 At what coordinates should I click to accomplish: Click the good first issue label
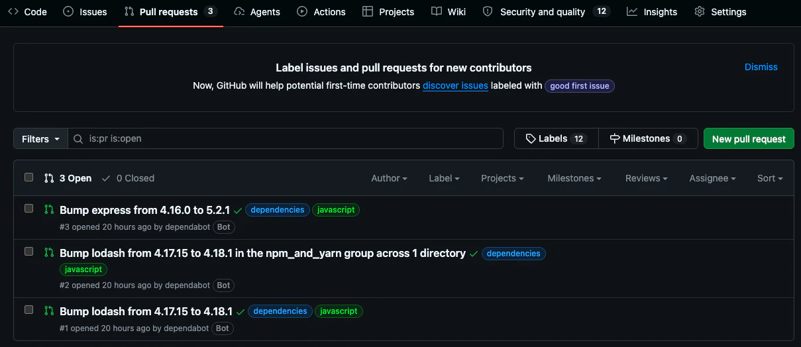[580, 86]
